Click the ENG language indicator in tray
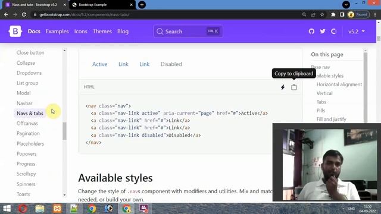Image resolution: width=381 pixels, height=214 pixels. 351,209
